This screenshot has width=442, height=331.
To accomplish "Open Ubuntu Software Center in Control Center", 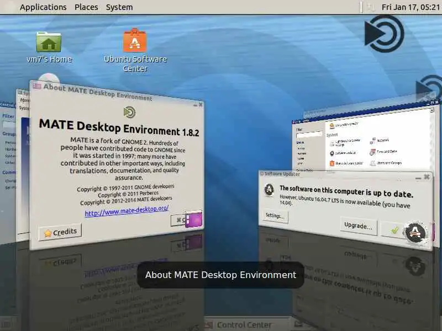I will click(x=346, y=163).
